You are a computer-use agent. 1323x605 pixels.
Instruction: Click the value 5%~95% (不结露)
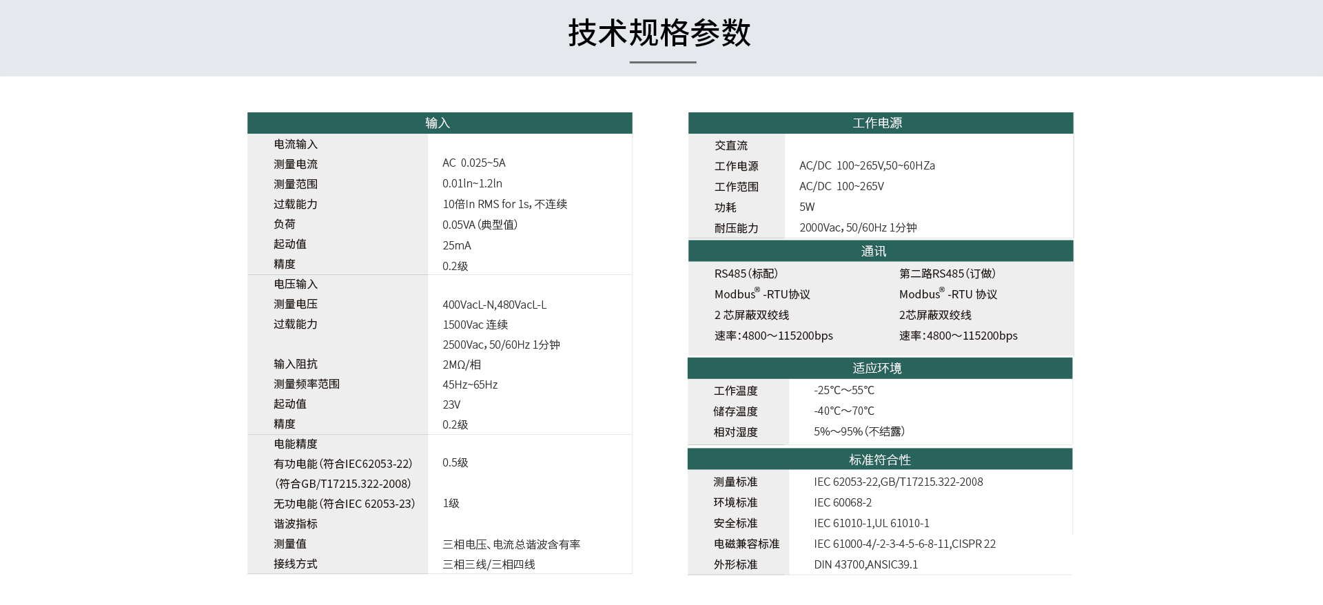click(859, 431)
